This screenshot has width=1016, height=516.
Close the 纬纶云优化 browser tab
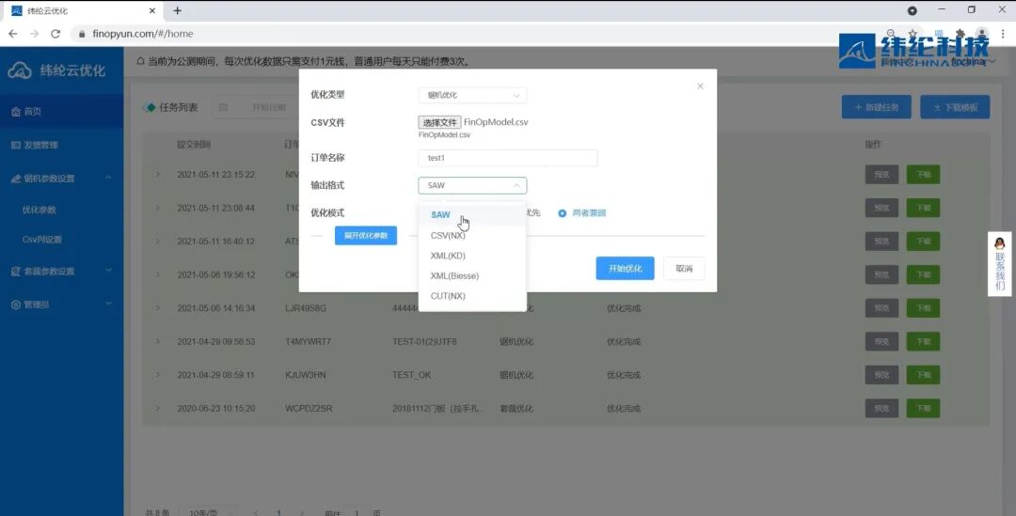[152, 11]
